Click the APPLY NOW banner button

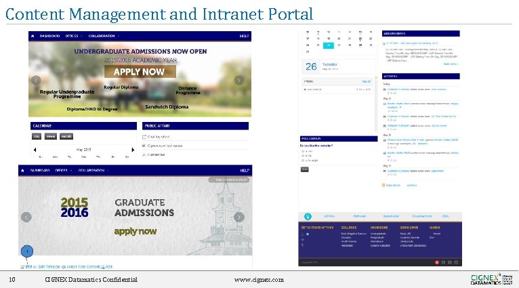coord(140,72)
